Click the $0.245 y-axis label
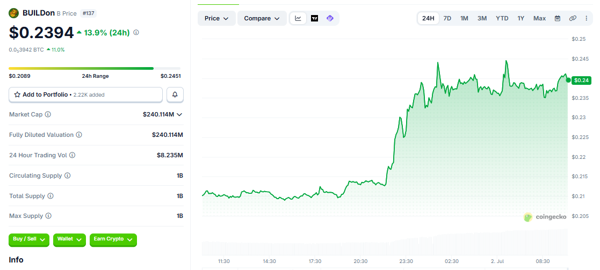This screenshot has width=600, height=270. point(580,59)
